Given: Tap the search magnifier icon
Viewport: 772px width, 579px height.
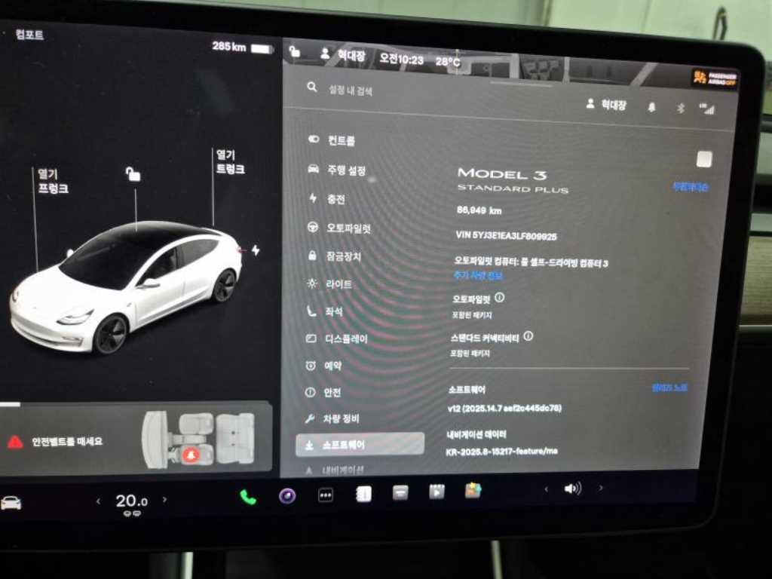Looking at the screenshot, I should pyautogui.click(x=311, y=87).
